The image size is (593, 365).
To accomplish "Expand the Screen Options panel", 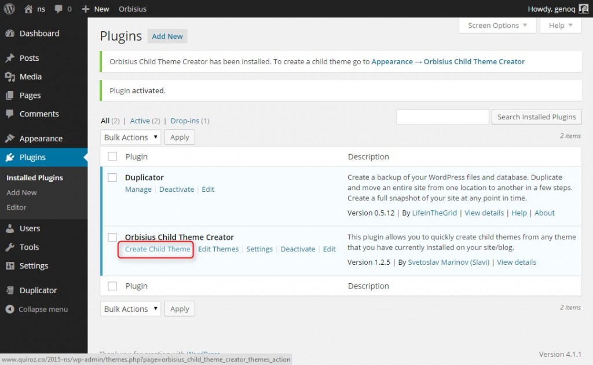I will (497, 25).
